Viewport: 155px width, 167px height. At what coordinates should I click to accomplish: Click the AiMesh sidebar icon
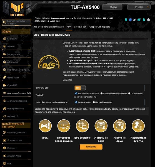pos(4,46)
